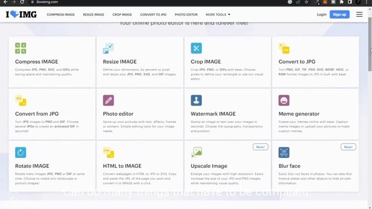This screenshot has height=209, width=372.
Task: Click the Meme generator smiley icon
Action: (284, 100)
